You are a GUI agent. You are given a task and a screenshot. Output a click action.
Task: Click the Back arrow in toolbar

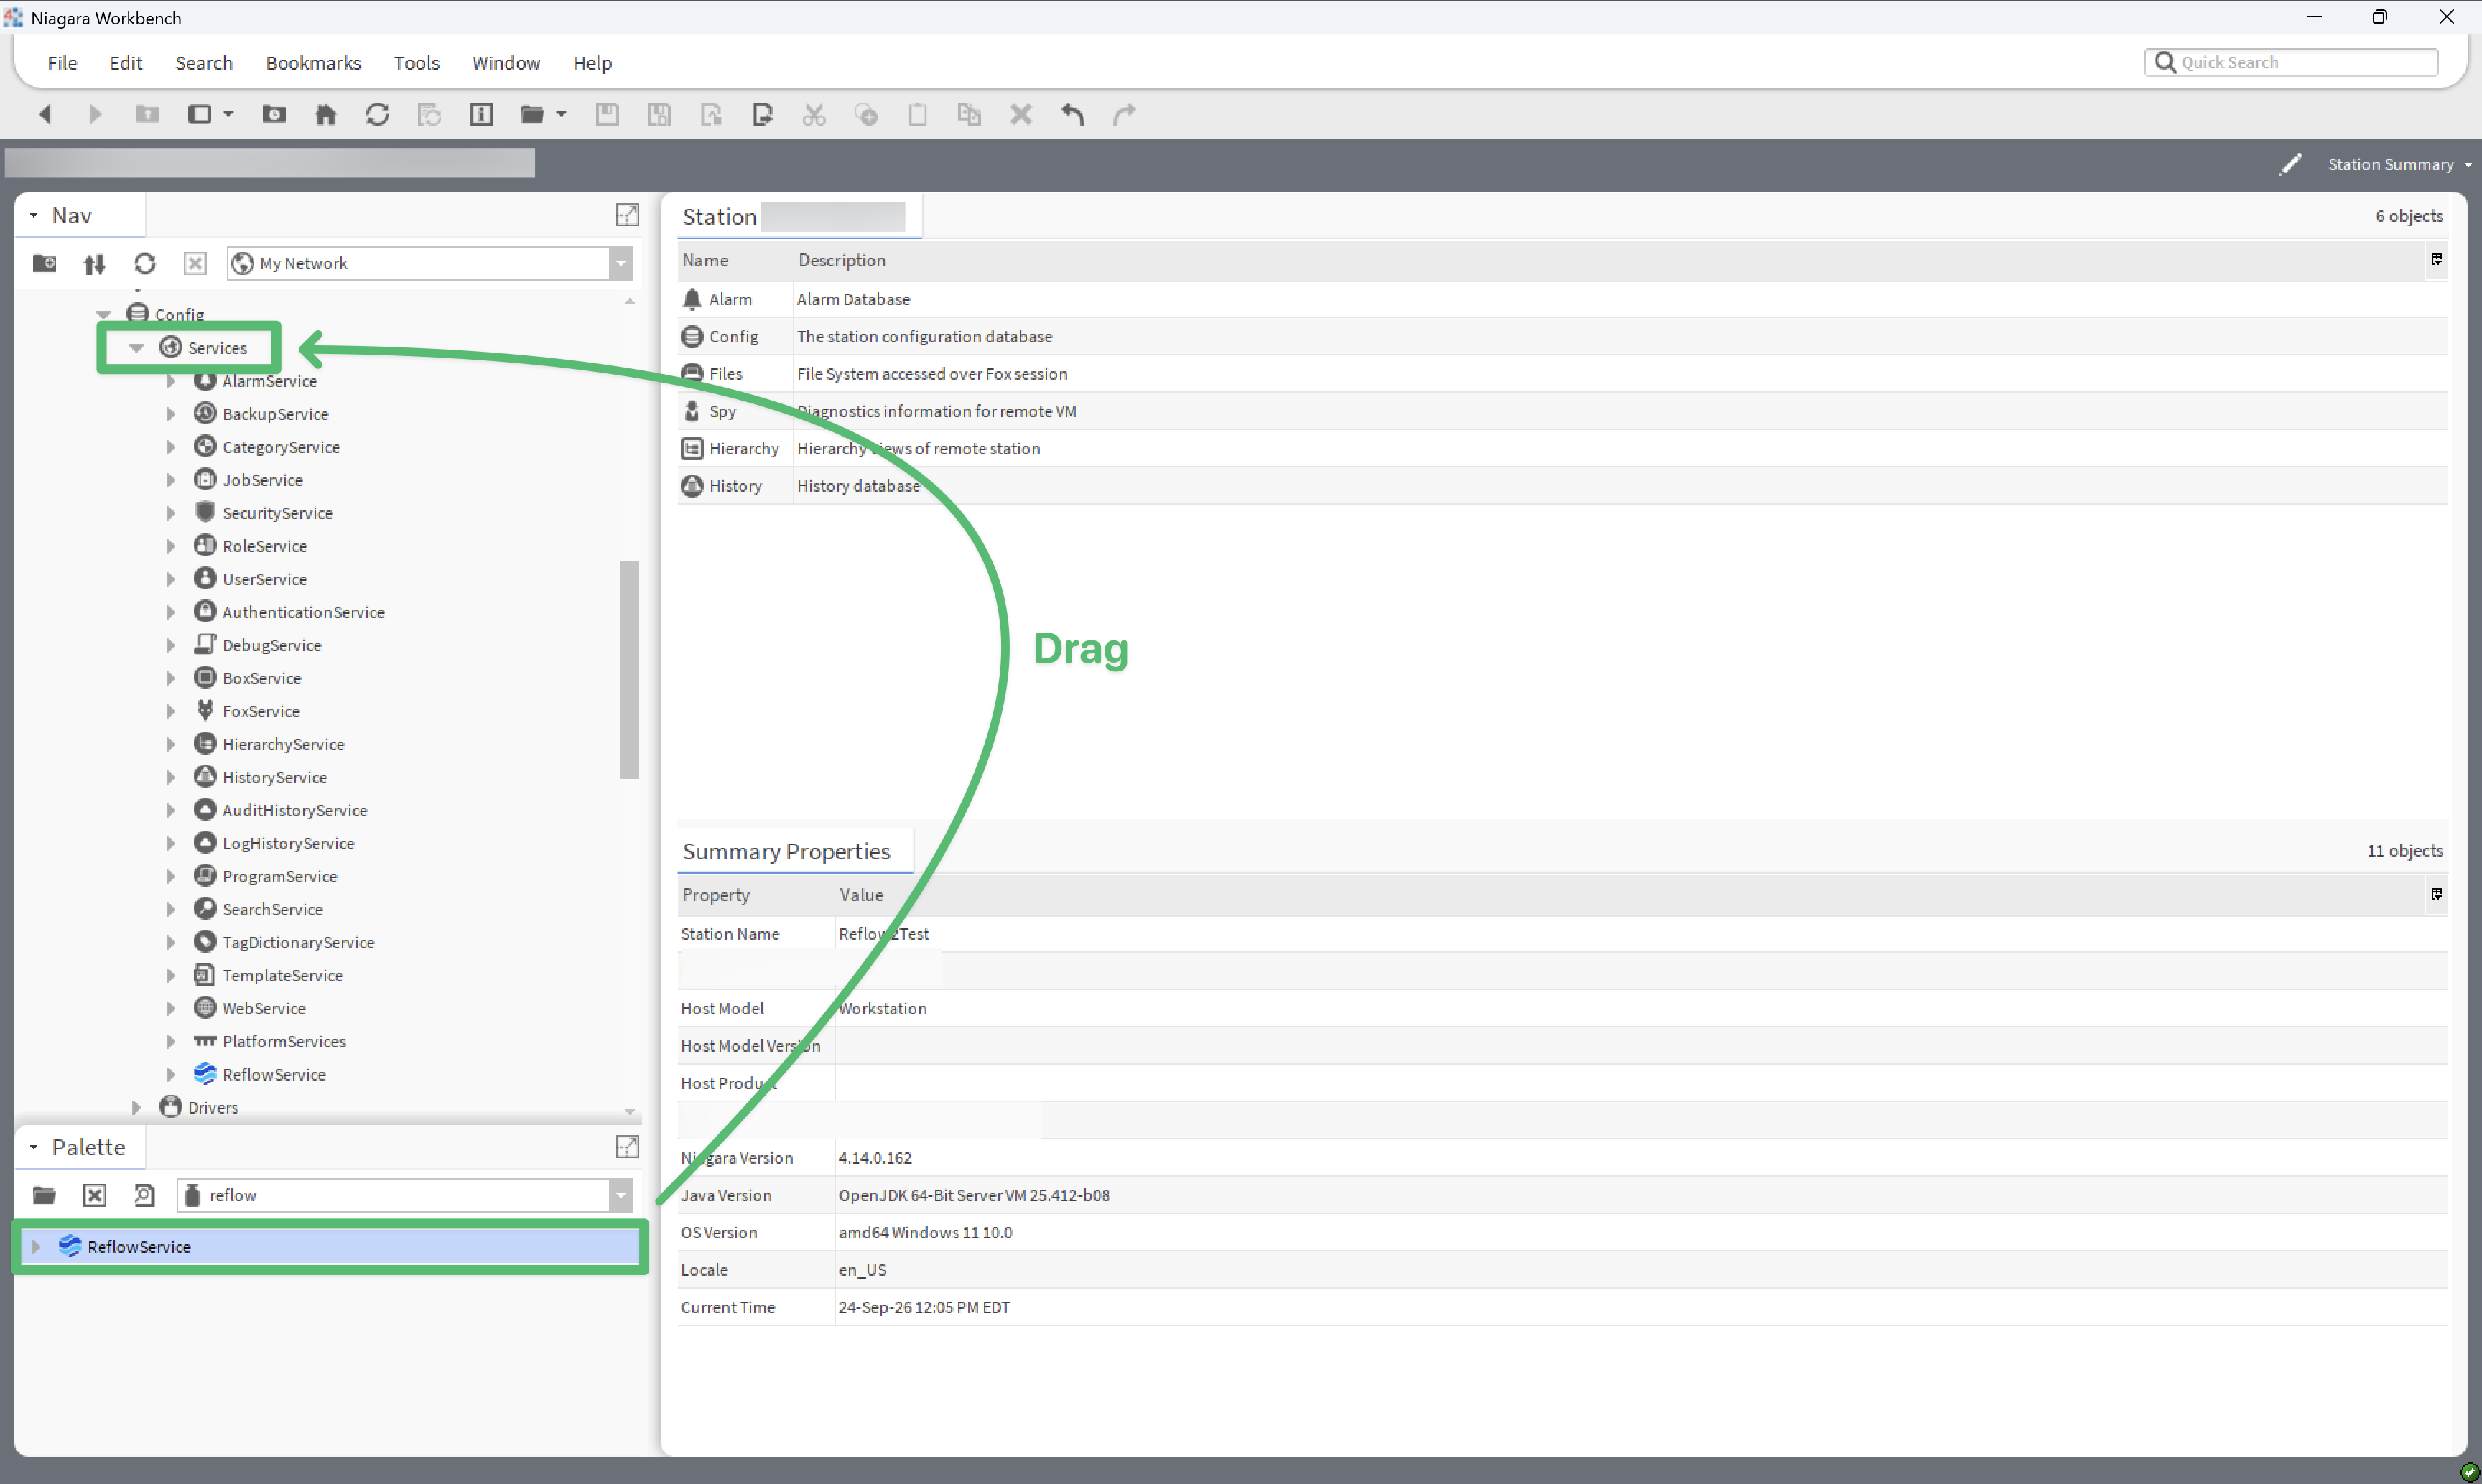[x=44, y=114]
